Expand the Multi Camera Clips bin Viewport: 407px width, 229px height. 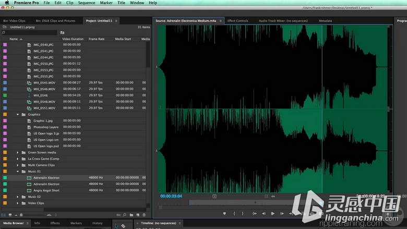pos(18,165)
